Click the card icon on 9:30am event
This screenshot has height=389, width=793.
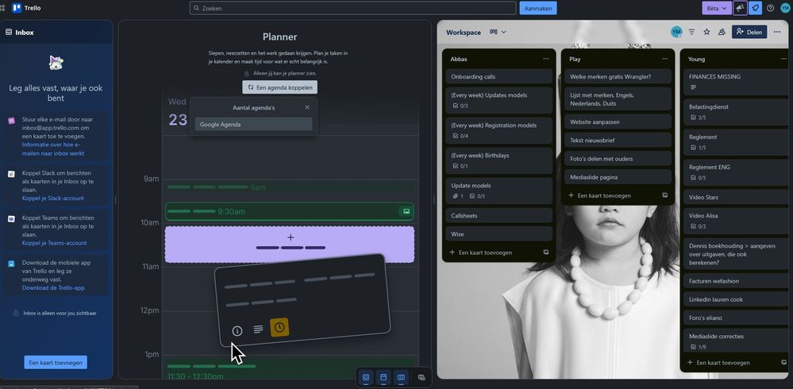[405, 211]
